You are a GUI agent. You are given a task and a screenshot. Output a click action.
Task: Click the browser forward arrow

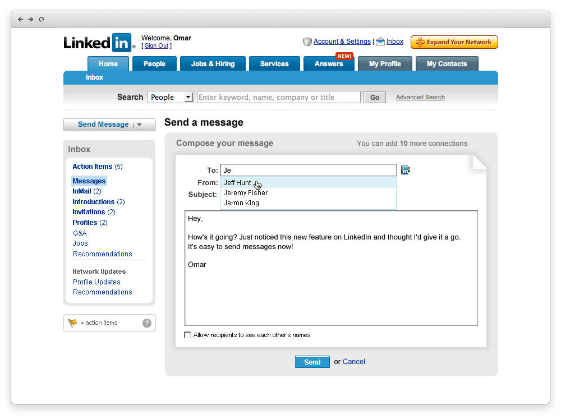point(31,19)
